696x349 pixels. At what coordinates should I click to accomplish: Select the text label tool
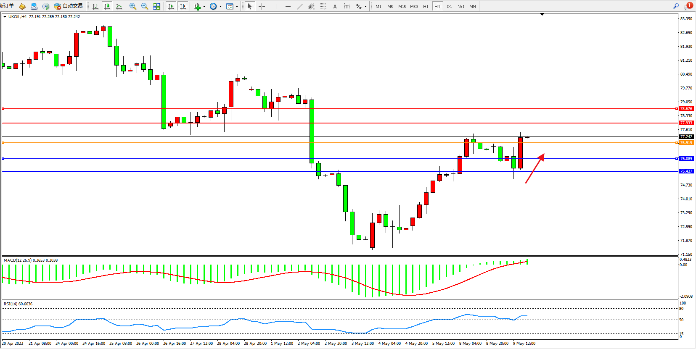[x=335, y=6]
